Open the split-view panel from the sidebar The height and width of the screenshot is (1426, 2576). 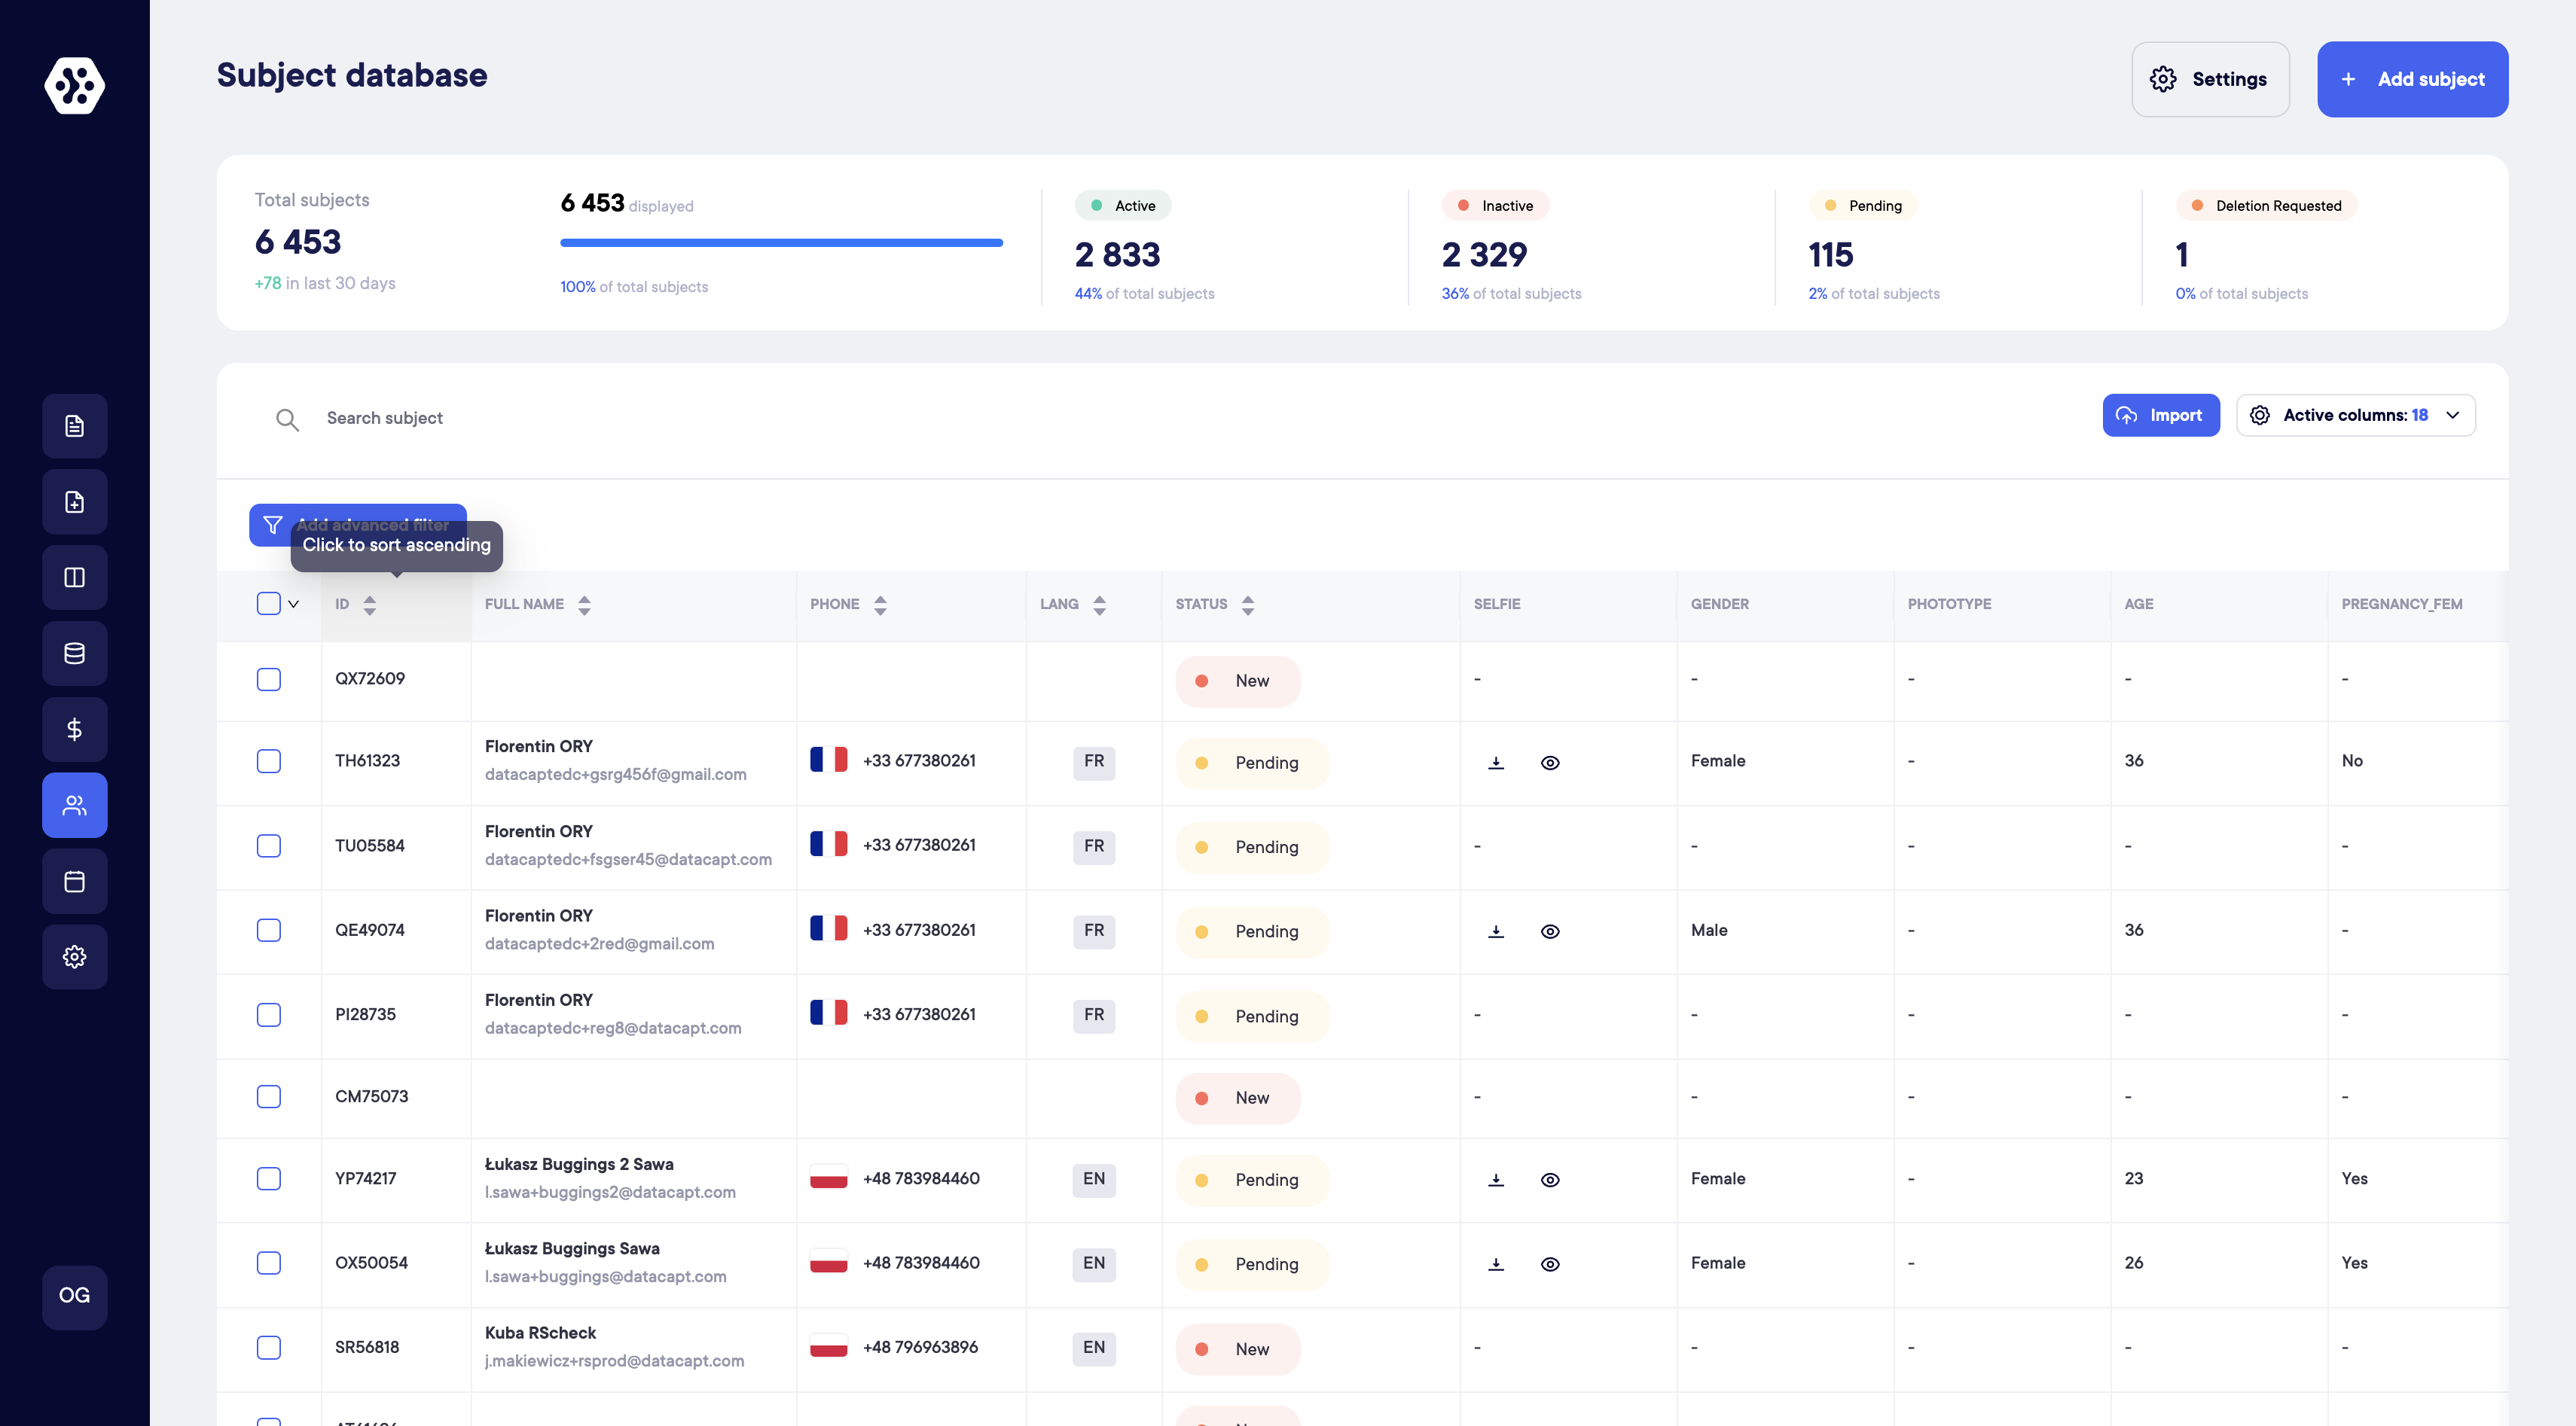74,577
